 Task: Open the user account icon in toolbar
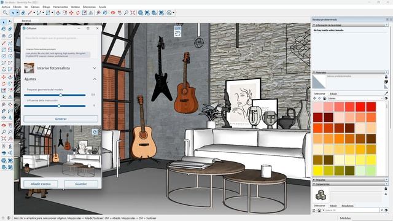point(169,12)
